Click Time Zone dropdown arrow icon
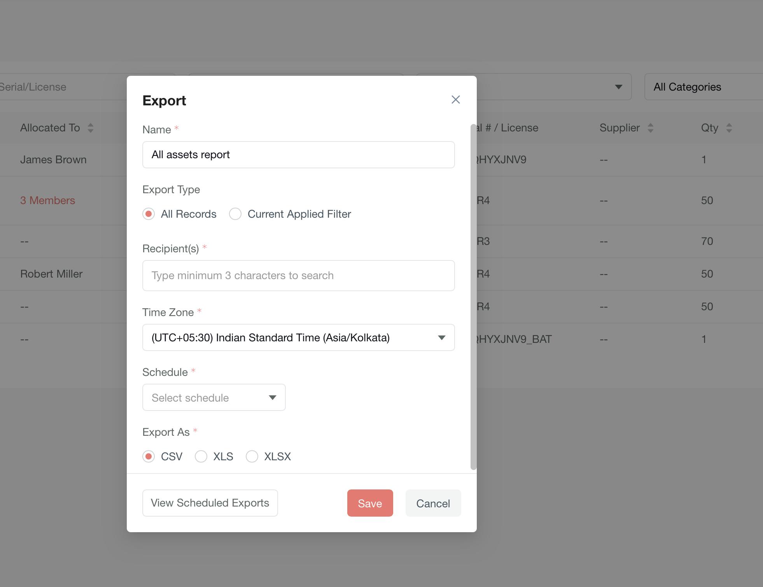The width and height of the screenshot is (763, 587). (x=441, y=337)
